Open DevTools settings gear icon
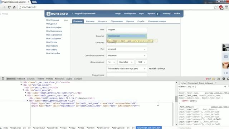Viewport: 229px width, 129px height. click(224, 79)
